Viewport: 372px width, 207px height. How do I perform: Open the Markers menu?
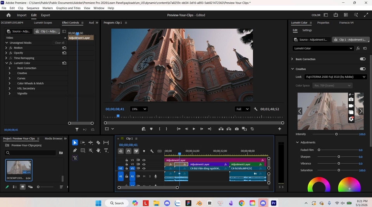[x=47, y=8]
